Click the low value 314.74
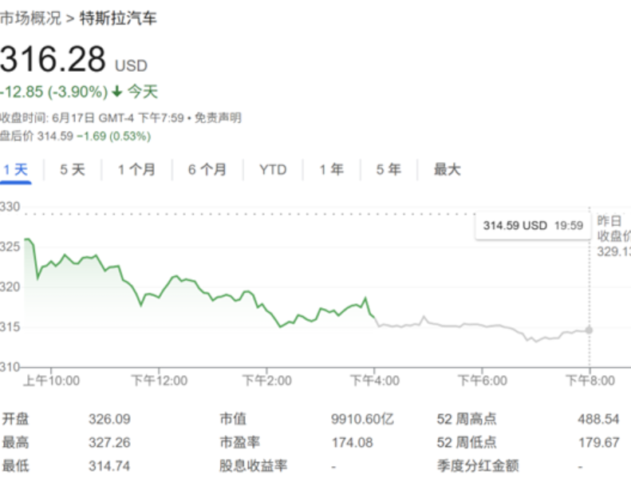The width and height of the screenshot is (631, 482). pyautogui.click(x=109, y=466)
